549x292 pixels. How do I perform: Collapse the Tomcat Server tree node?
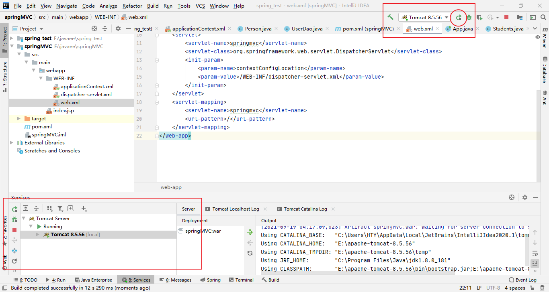(x=24, y=219)
